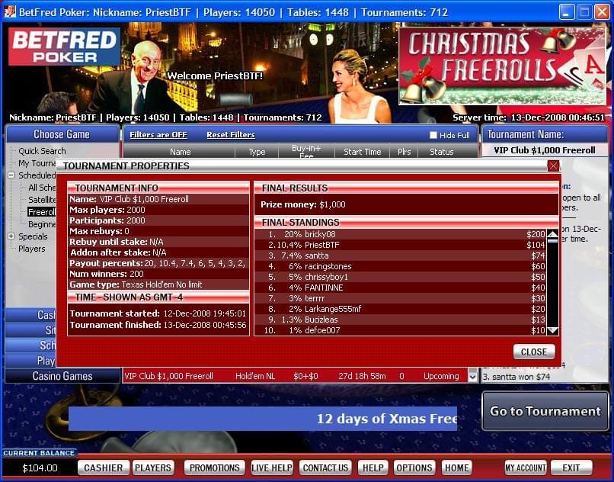Select racingstones in final standings

click(x=400, y=266)
